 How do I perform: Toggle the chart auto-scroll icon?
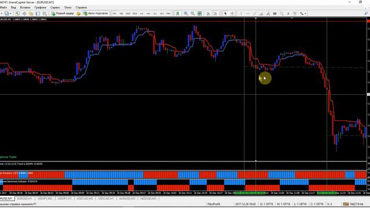208,14
